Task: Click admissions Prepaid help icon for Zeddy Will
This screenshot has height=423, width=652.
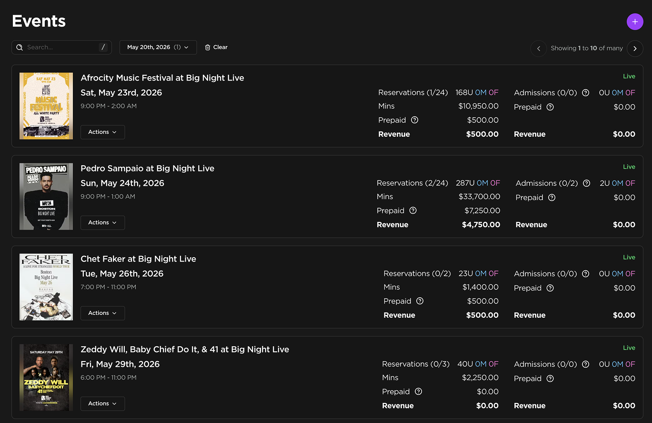Action: coord(550,379)
